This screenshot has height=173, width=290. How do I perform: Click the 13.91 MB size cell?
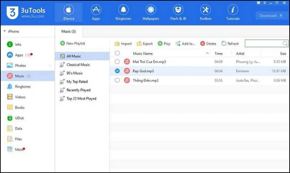(x=279, y=71)
